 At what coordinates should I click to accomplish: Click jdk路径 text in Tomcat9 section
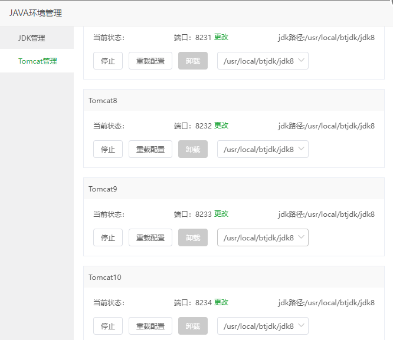[326, 214]
